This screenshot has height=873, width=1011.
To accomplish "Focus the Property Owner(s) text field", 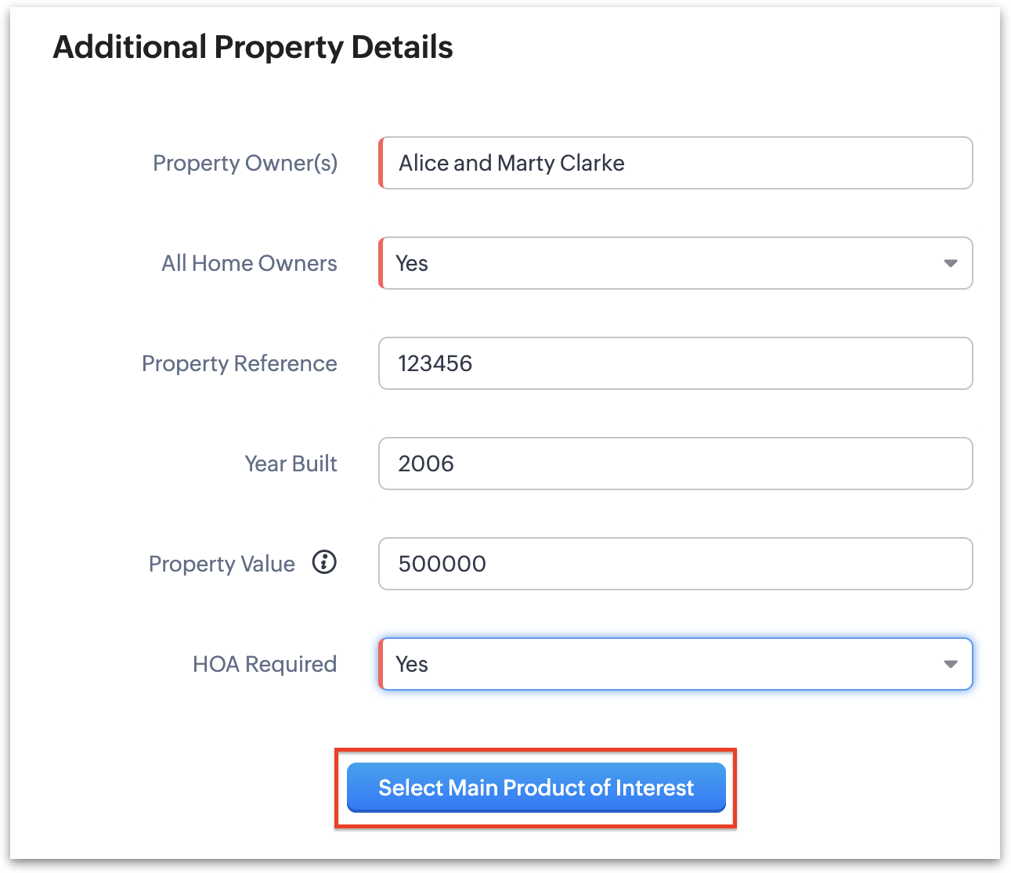I will tap(675, 163).
